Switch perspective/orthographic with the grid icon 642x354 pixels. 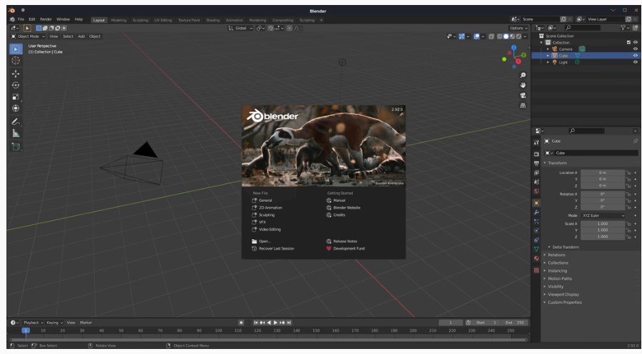pyautogui.click(x=523, y=106)
